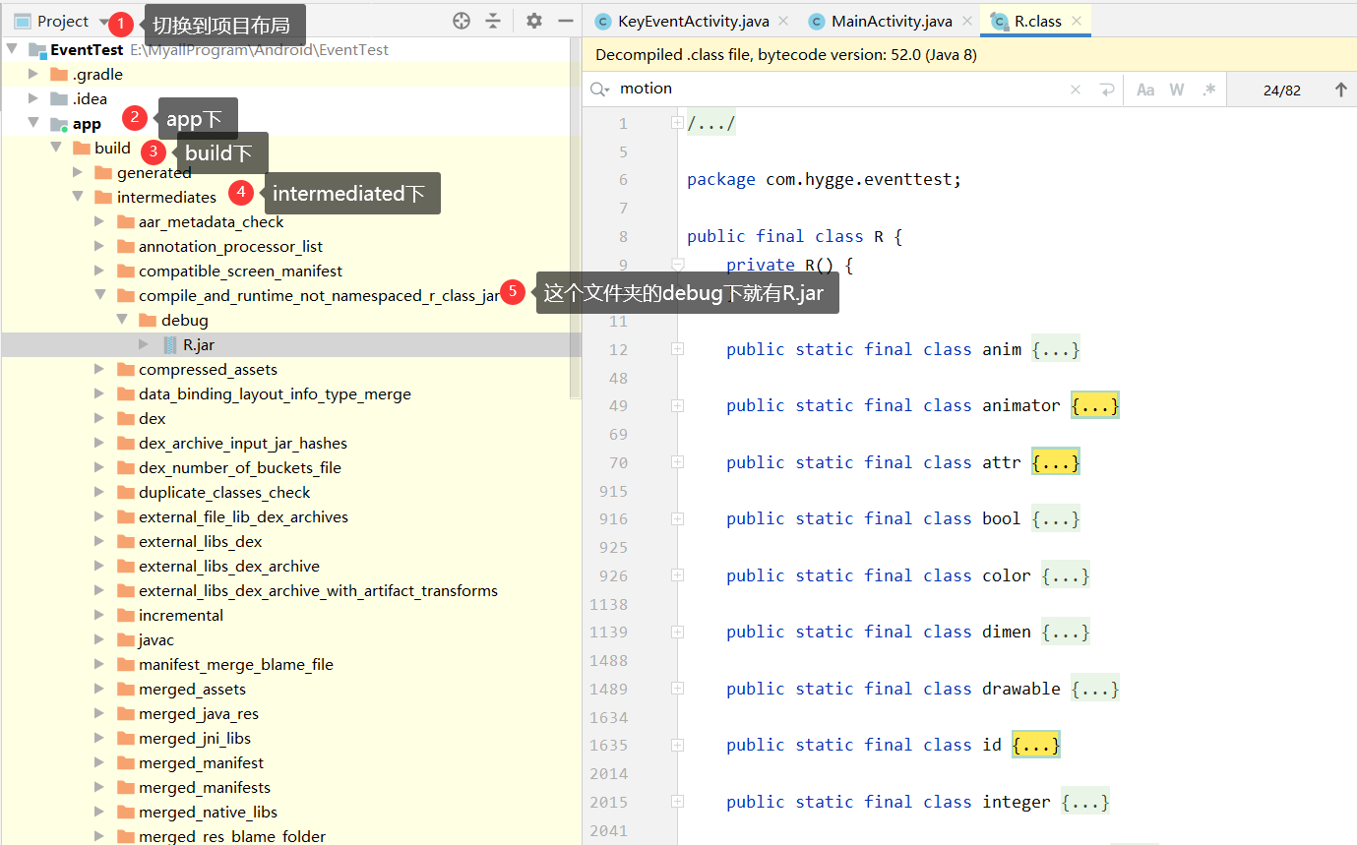Click the dex_archive_input_jar_hashes folder icon
This screenshot has width=1357, height=845.
coord(125,443)
